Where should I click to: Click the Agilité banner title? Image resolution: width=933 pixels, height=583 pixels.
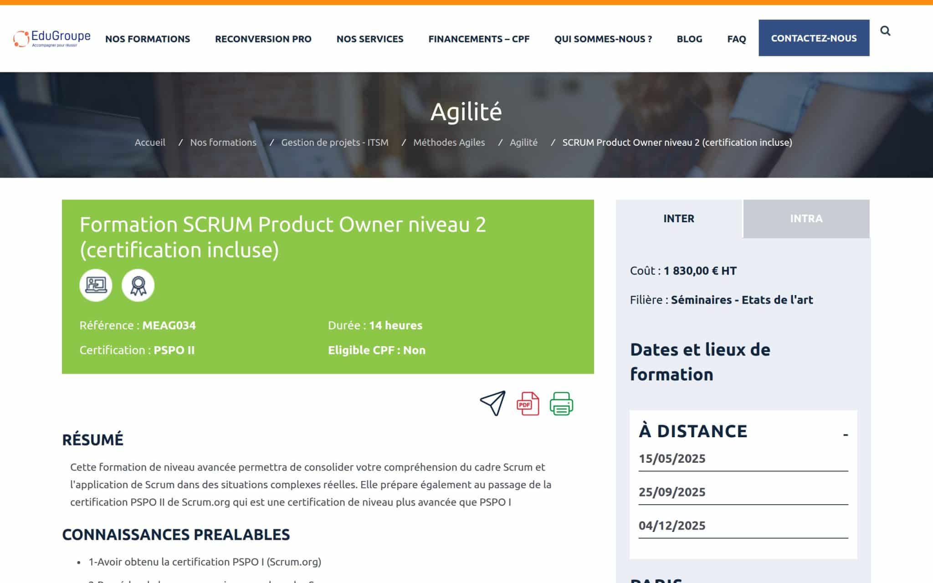click(x=466, y=111)
